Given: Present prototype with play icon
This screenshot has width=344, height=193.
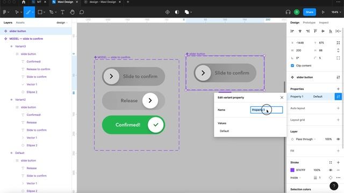Looking at the screenshot, I should (323, 12).
